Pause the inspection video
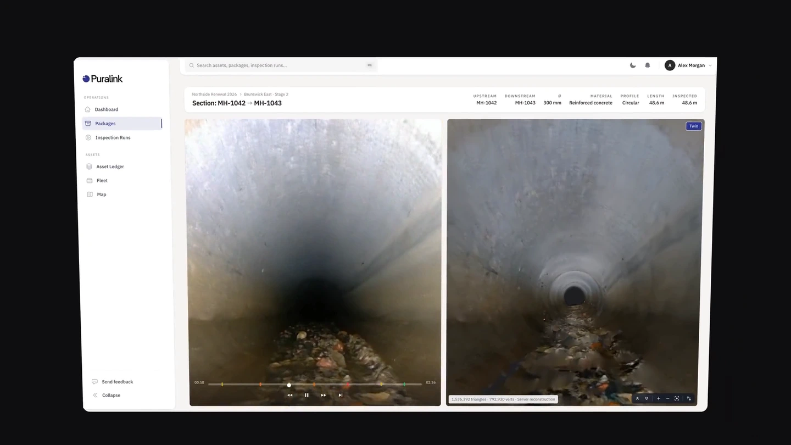Screen dimensions: 791x445 (x=307, y=395)
